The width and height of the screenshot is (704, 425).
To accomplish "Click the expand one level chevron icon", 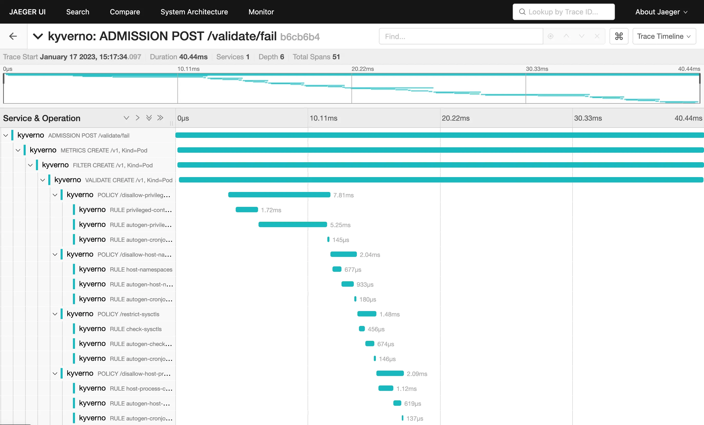I will [x=126, y=118].
